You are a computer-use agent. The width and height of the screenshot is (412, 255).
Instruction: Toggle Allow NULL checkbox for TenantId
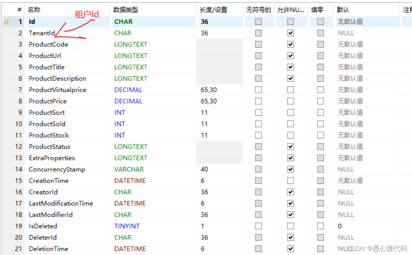290,33
